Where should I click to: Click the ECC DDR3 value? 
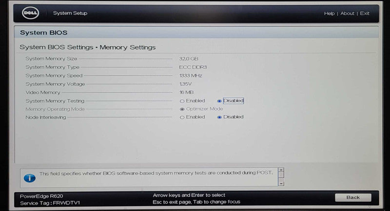(x=193, y=67)
